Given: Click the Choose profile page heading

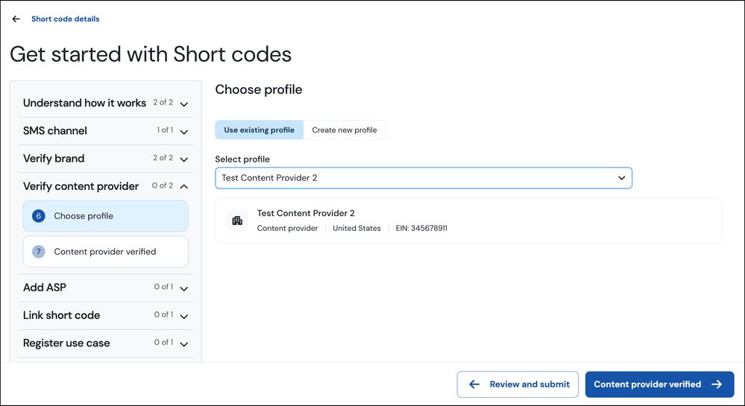Looking at the screenshot, I should [259, 89].
